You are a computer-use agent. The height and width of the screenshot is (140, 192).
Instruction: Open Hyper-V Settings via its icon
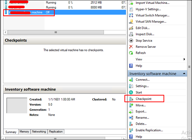(x=131, y=9)
